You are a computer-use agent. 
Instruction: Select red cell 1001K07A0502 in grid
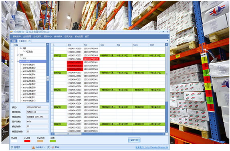click(x=91, y=59)
